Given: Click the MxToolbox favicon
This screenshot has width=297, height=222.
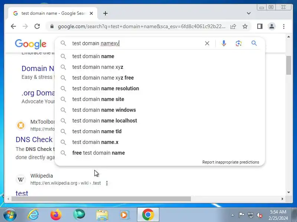Looking at the screenshot, I should (21, 125).
